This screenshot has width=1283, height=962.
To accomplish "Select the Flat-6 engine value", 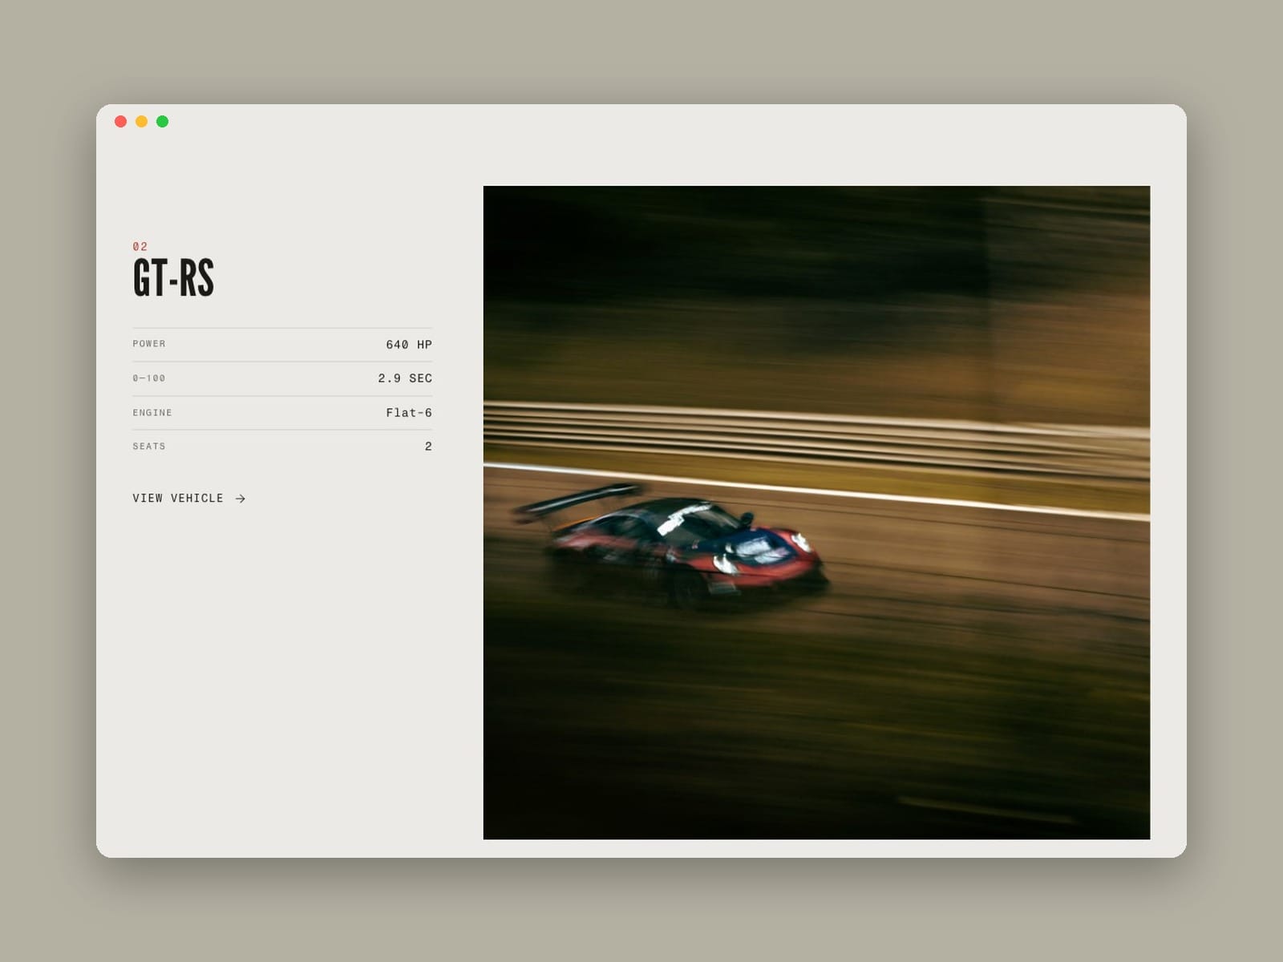I will tap(409, 413).
